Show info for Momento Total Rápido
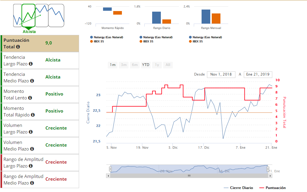307x192 pixels. tap(33, 115)
